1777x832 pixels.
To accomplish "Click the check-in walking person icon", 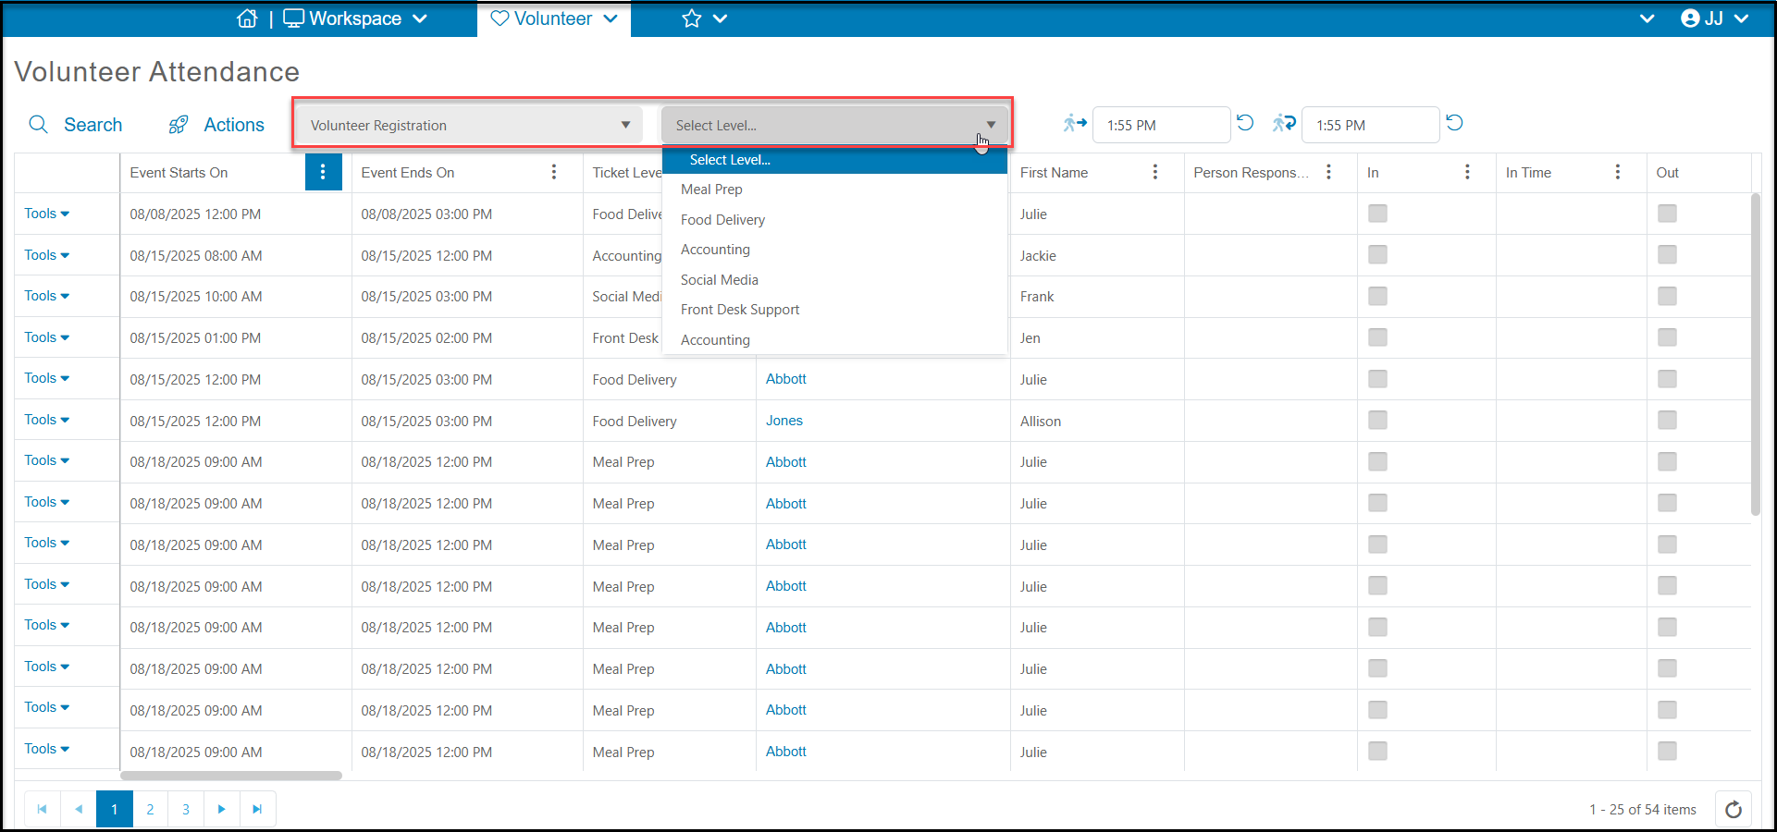I will 1074,123.
